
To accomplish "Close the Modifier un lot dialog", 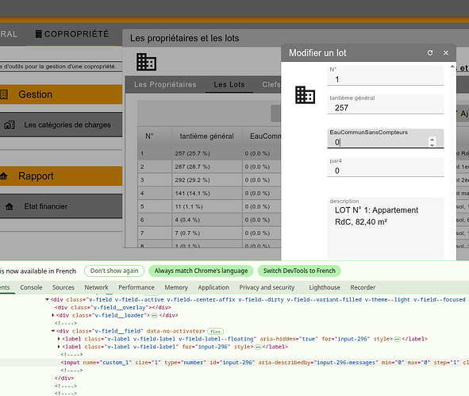I will click(x=446, y=53).
